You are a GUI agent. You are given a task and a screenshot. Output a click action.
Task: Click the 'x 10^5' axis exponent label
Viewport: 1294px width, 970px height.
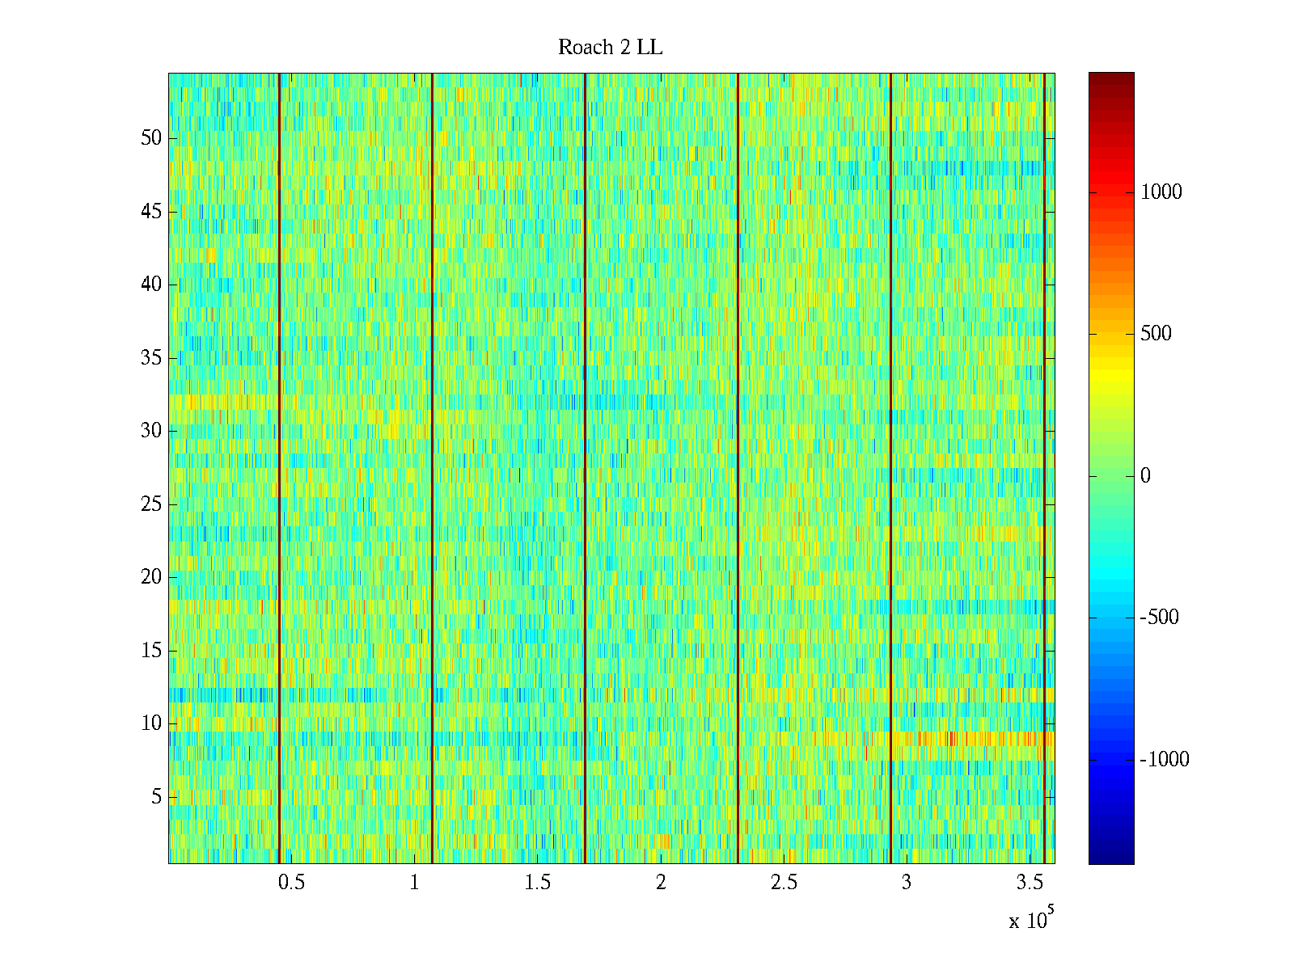(1030, 920)
